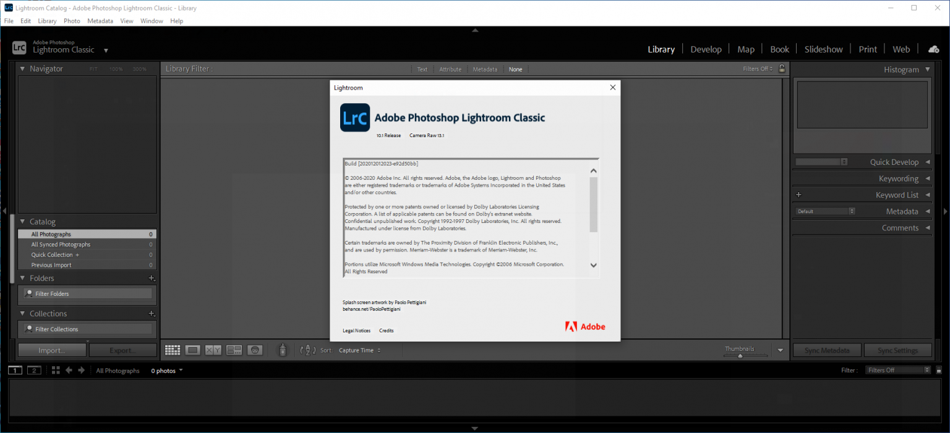
Task: Open Compare view (X|Y) icon
Action: pyautogui.click(x=213, y=350)
